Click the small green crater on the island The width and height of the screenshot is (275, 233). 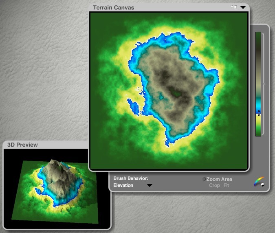[176, 93]
